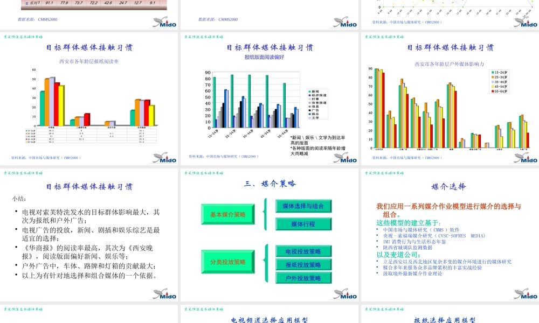
Task: Click note 各种版面的阅读率随年龄增大而略减
Action: [x=317, y=151]
